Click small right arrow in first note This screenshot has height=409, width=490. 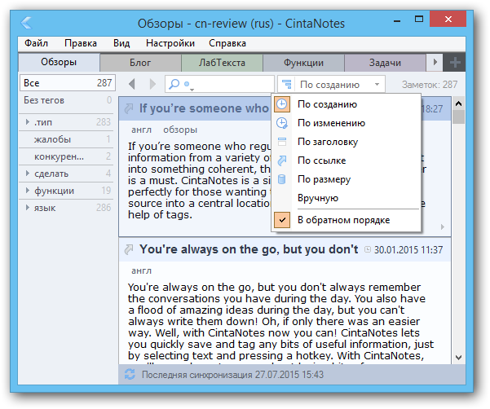click(x=443, y=226)
